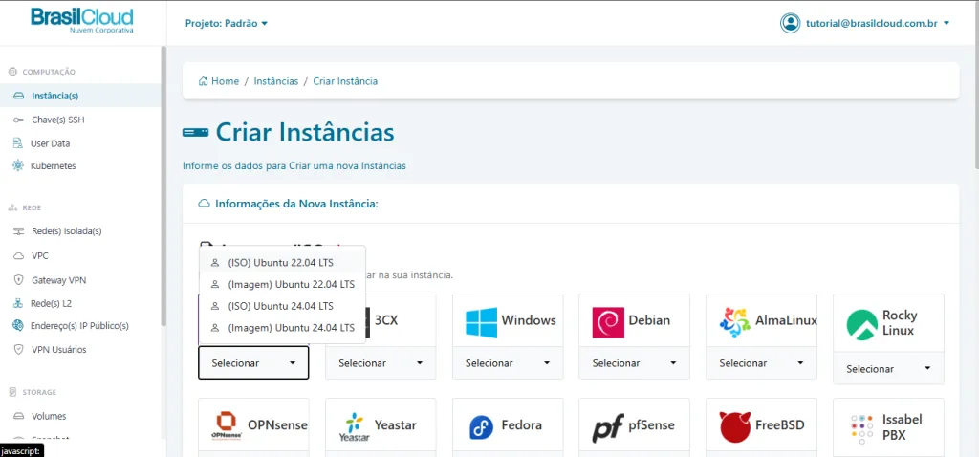Click the Home house icon in breadcrumb
This screenshot has width=979, height=457.
tap(203, 81)
